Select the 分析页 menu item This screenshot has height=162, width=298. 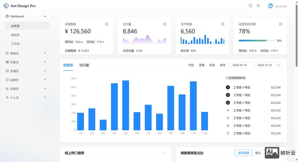[x=27, y=26]
